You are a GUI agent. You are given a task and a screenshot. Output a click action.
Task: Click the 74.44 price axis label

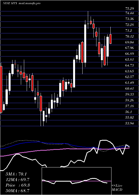pos(130,13)
